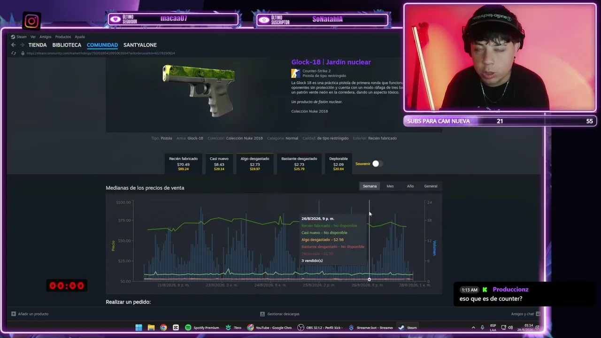
Task: Open network settings from the tray icon
Action: coord(503,328)
